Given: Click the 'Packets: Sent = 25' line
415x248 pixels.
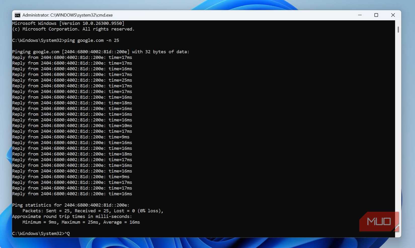Looking at the screenshot, I should tap(93, 211).
